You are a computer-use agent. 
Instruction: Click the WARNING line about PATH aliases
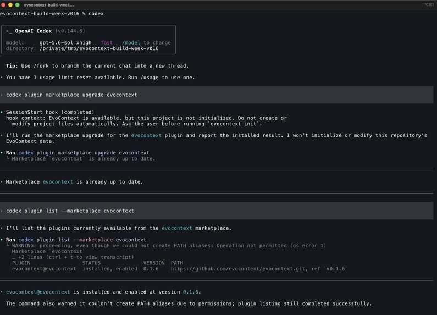[169, 246]
